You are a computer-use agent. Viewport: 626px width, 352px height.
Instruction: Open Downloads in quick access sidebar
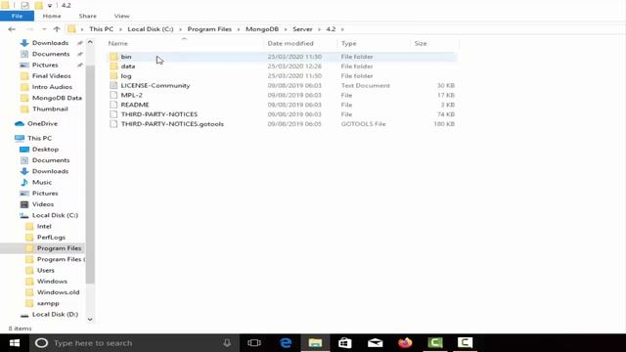pyautogui.click(x=50, y=43)
